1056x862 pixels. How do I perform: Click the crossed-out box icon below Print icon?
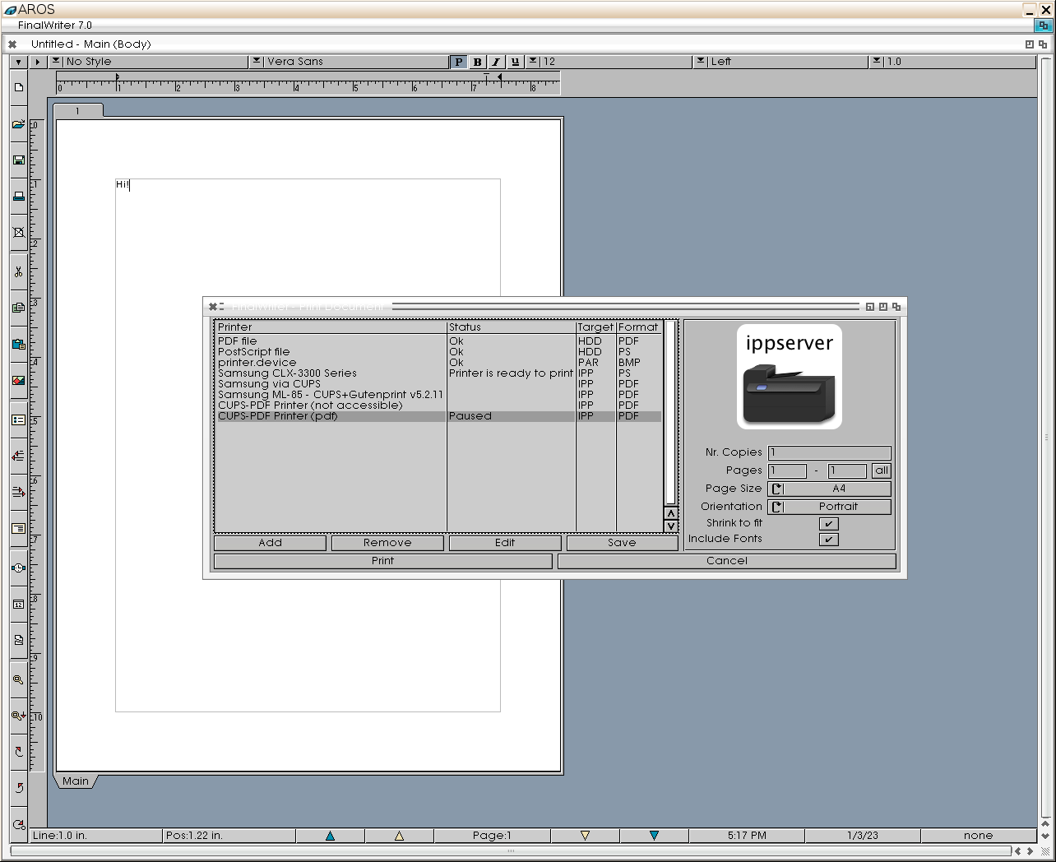[x=18, y=233]
